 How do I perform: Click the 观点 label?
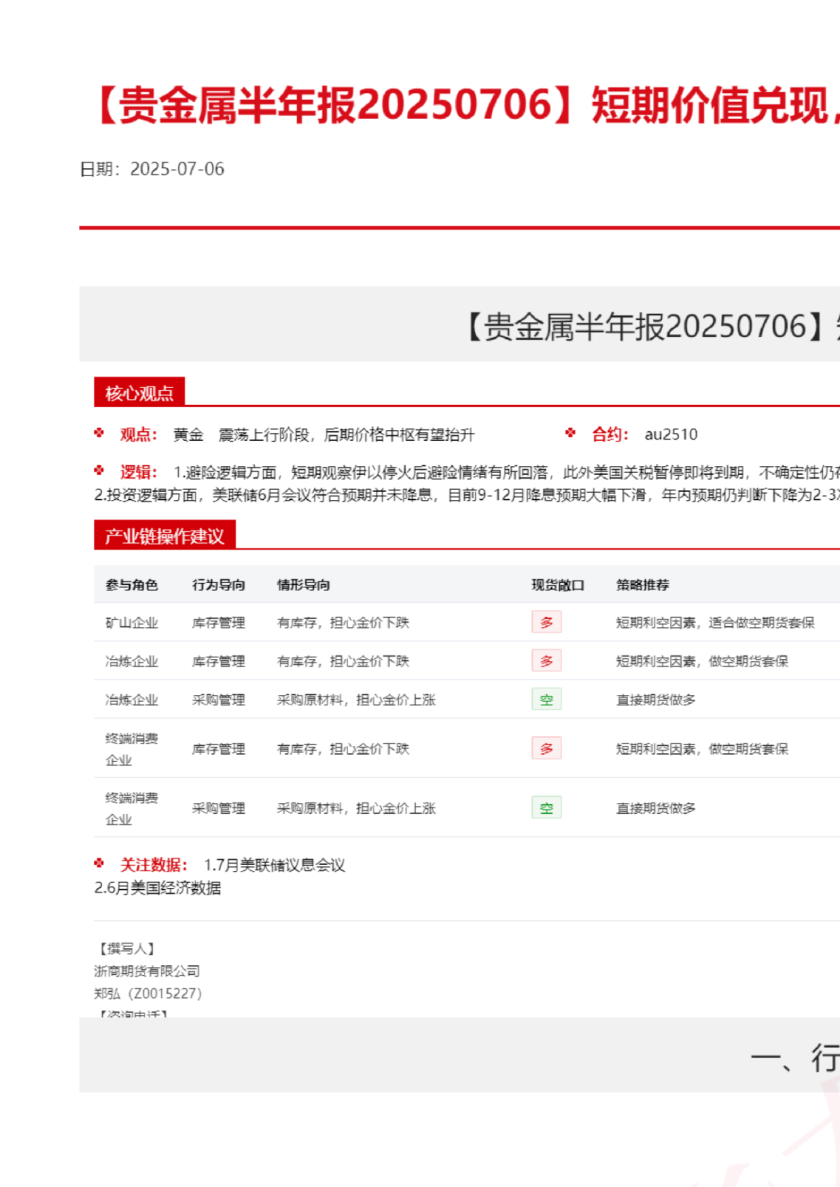(x=139, y=435)
